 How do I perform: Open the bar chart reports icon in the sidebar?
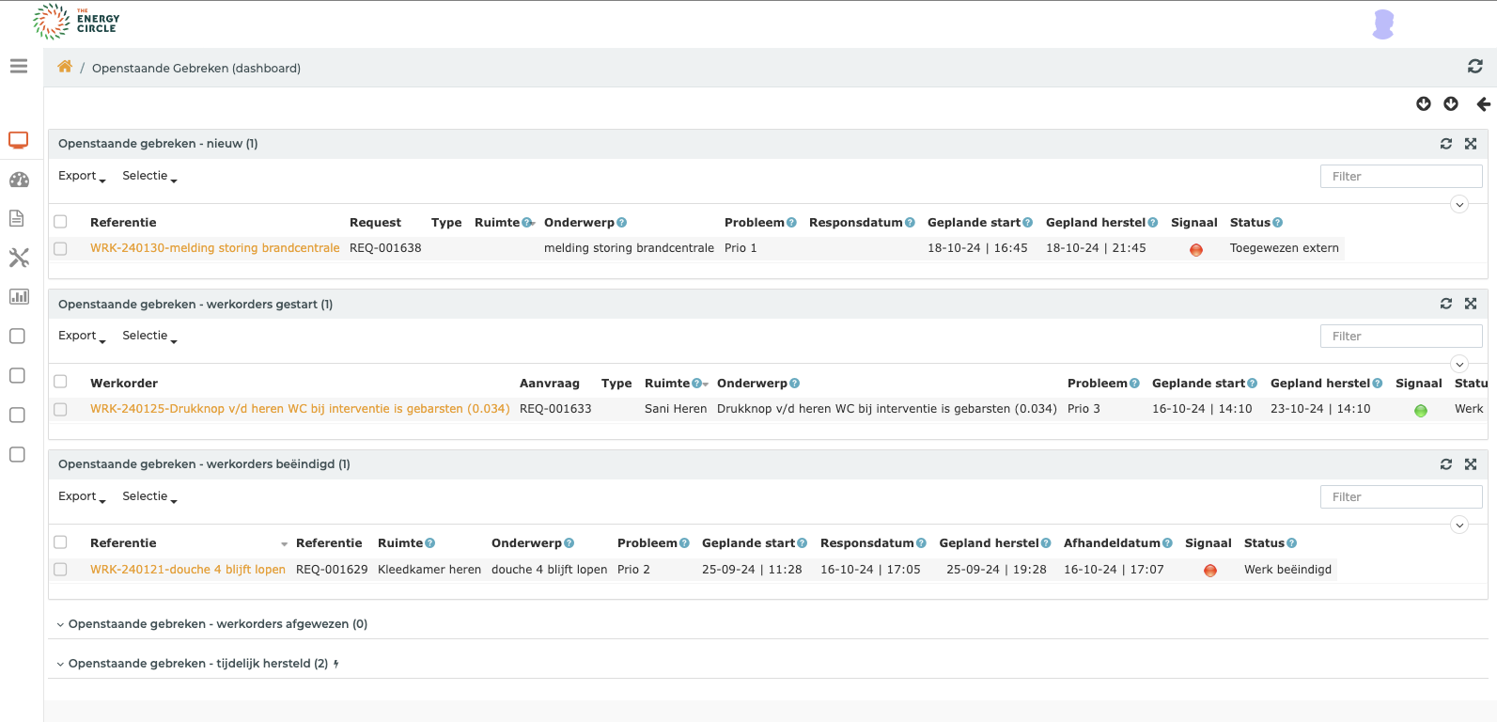tap(19, 297)
